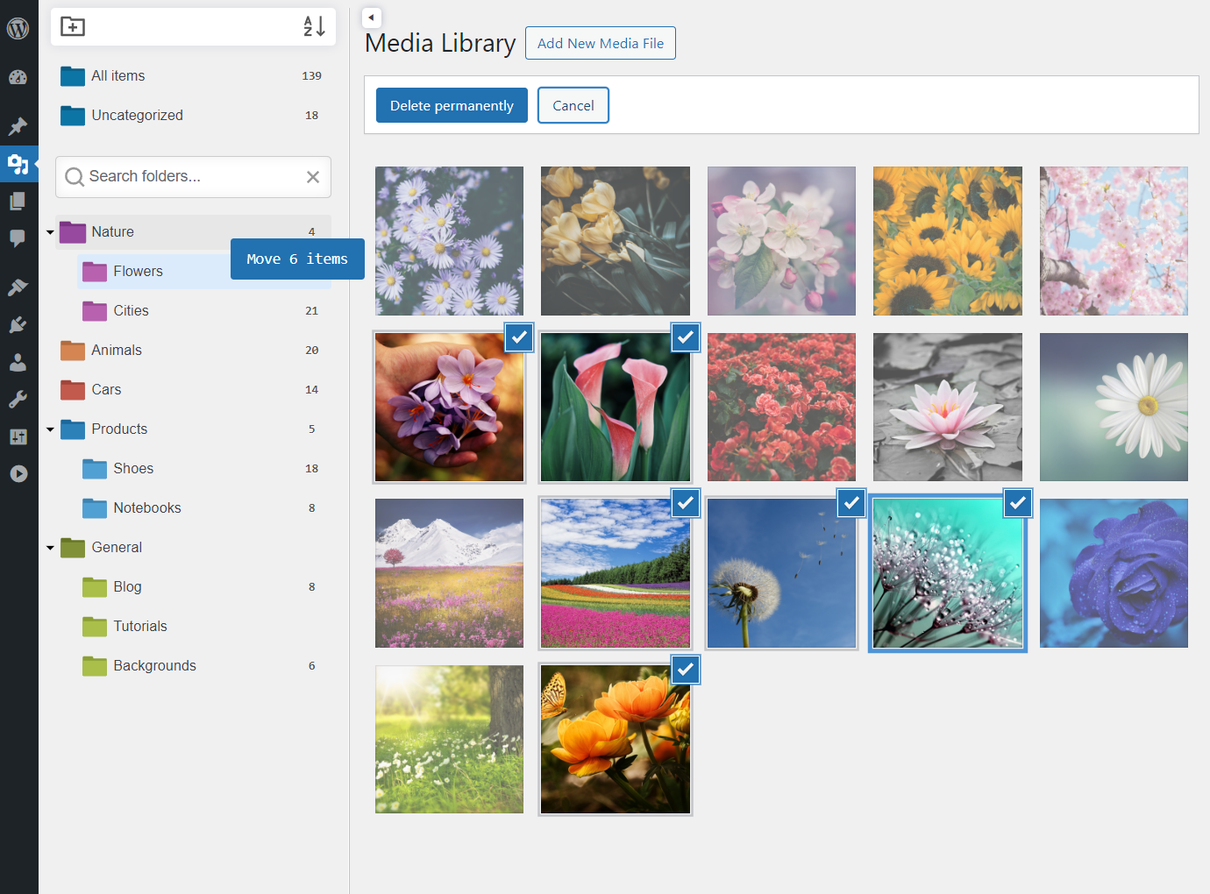The image size is (1210, 894).
Task: Open the Users admin icon
Action: tap(18, 362)
